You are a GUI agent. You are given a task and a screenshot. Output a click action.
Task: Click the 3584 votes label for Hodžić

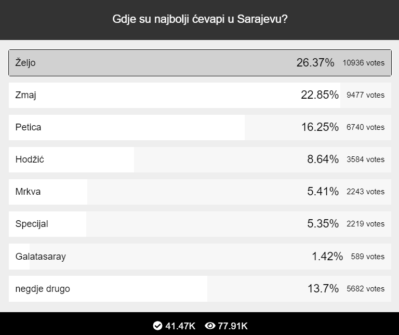(x=366, y=159)
